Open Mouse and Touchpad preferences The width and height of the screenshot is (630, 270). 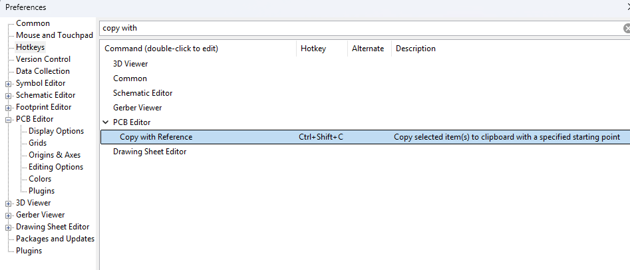55,35
